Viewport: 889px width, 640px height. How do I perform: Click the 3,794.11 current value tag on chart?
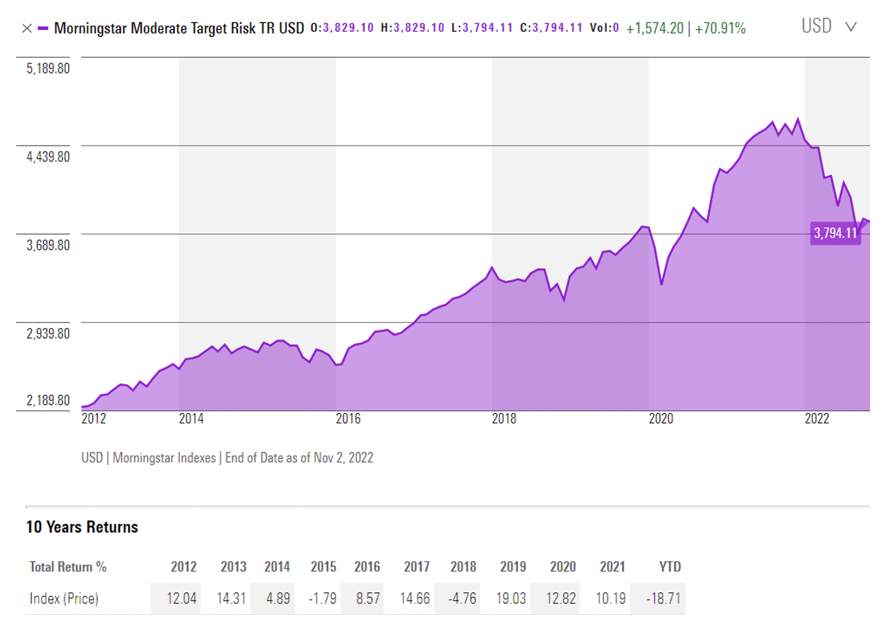(835, 233)
